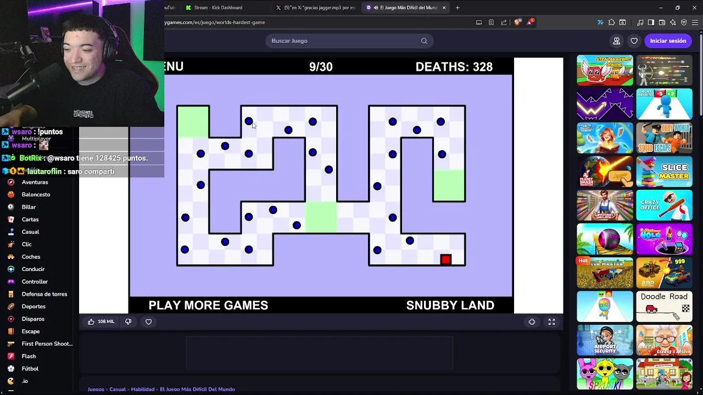
Task: Click the install/cast screen icon in address bar
Action: (479, 22)
